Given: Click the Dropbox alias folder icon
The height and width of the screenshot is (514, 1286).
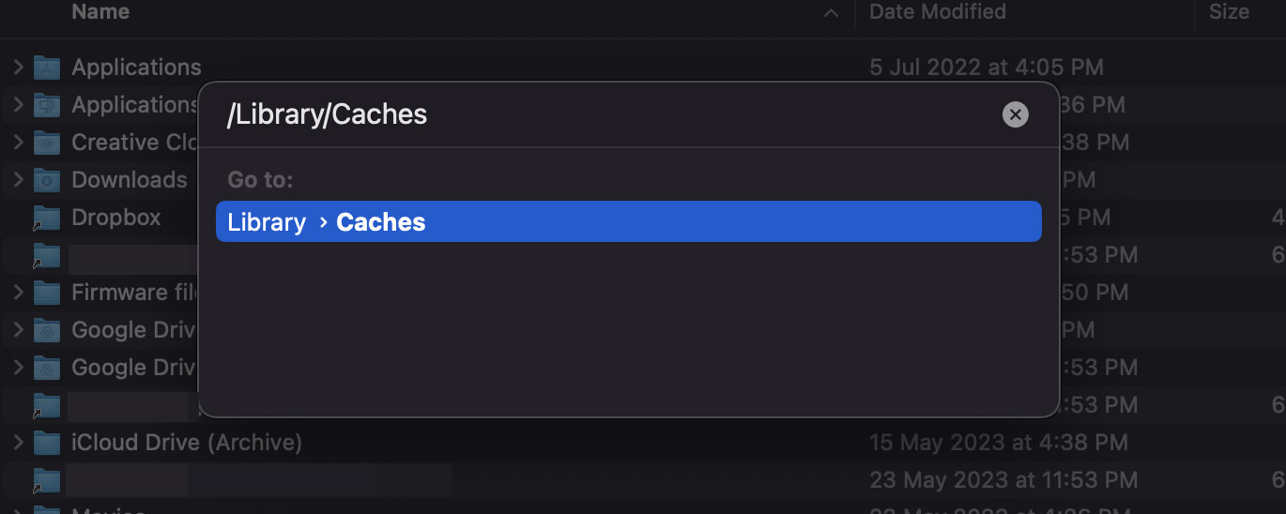Looking at the screenshot, I should point(47,218).
